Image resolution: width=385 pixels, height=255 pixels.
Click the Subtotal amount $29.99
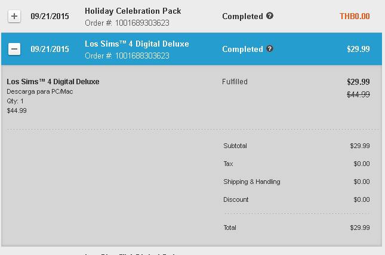(x=360, y=146)
